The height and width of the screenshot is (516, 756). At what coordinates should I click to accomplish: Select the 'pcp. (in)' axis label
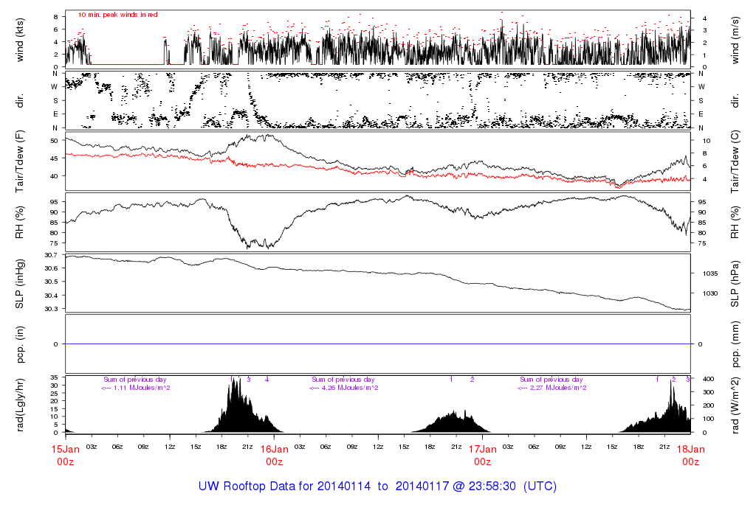20,345
